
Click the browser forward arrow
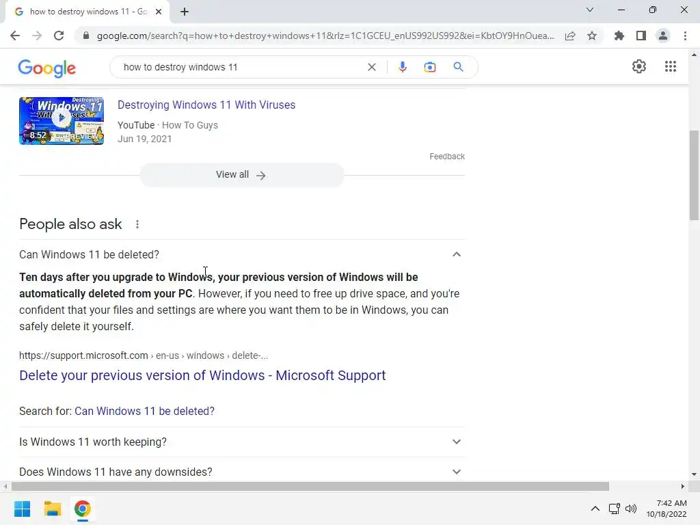tap(37, 36)
